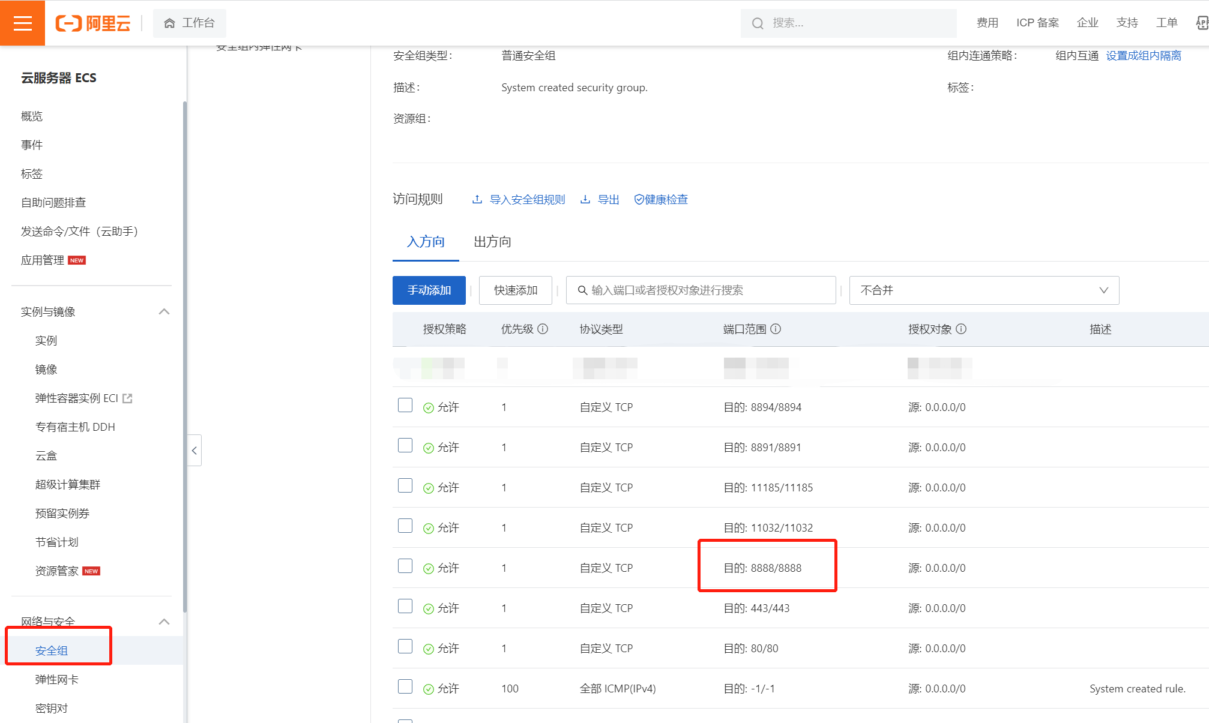Click import icon beside 导入安全组规则
The image size is (1209, 723).
(477, 199)
